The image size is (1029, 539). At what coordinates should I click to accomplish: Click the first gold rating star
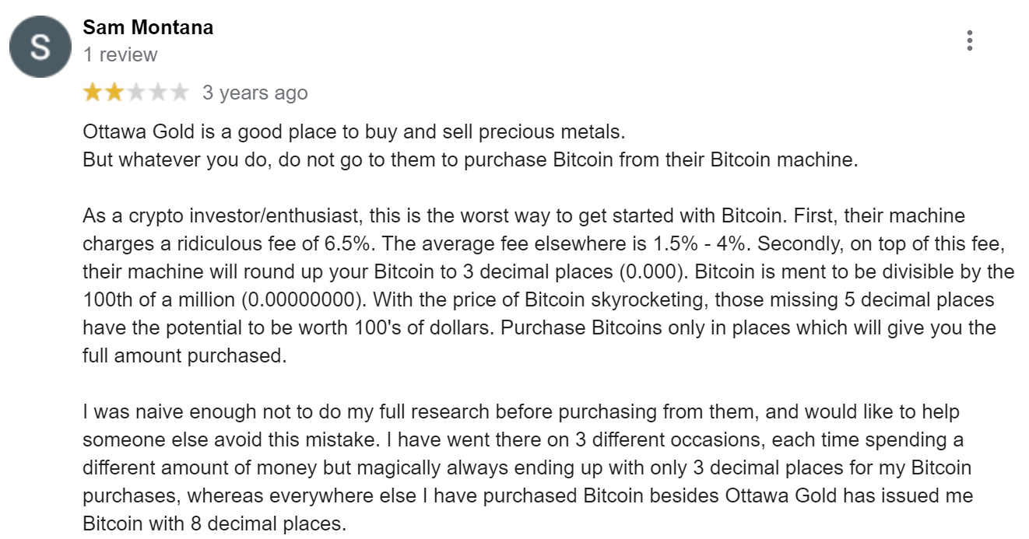tap(93, 93)
